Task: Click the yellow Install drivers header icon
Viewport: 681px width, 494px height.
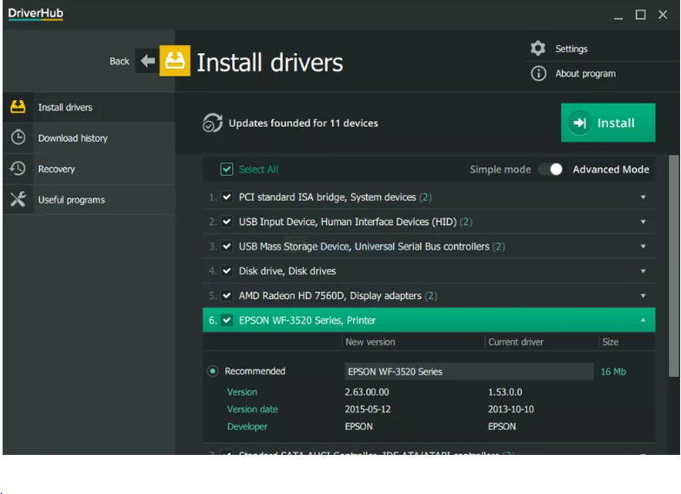Action: 175,61
